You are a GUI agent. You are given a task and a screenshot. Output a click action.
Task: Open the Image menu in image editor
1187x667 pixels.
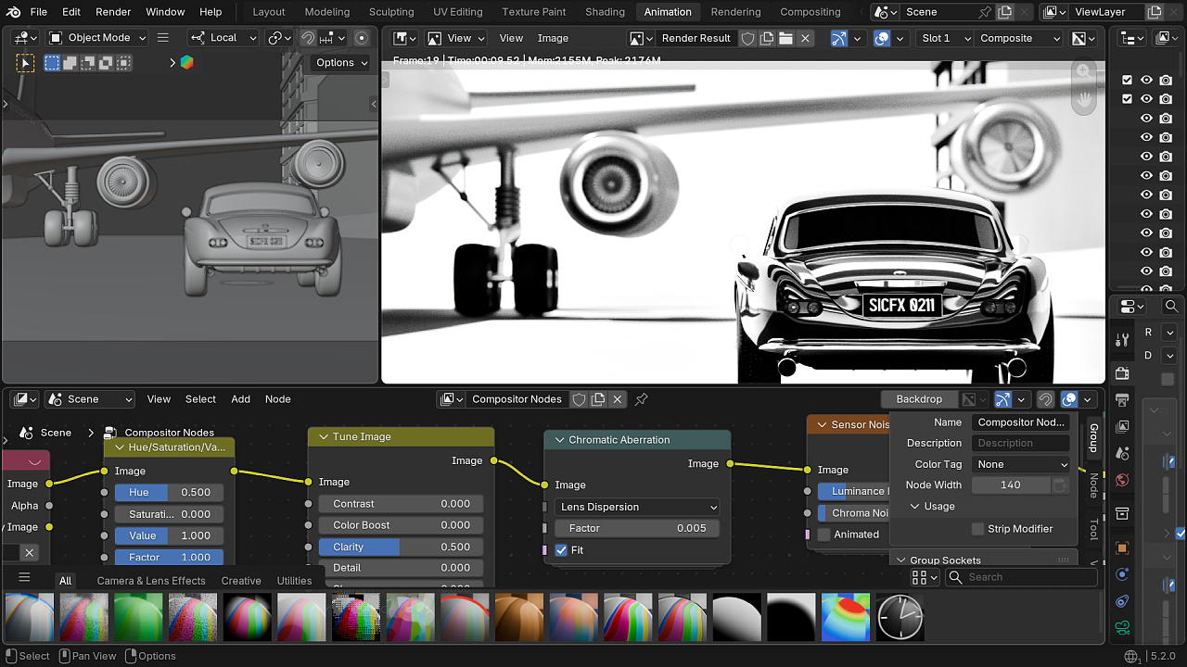(x=553, y=38)
